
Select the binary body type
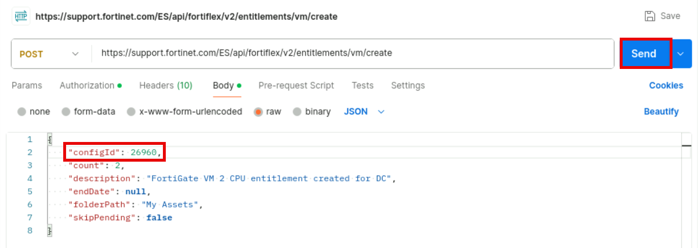click(x=311, y=111)
